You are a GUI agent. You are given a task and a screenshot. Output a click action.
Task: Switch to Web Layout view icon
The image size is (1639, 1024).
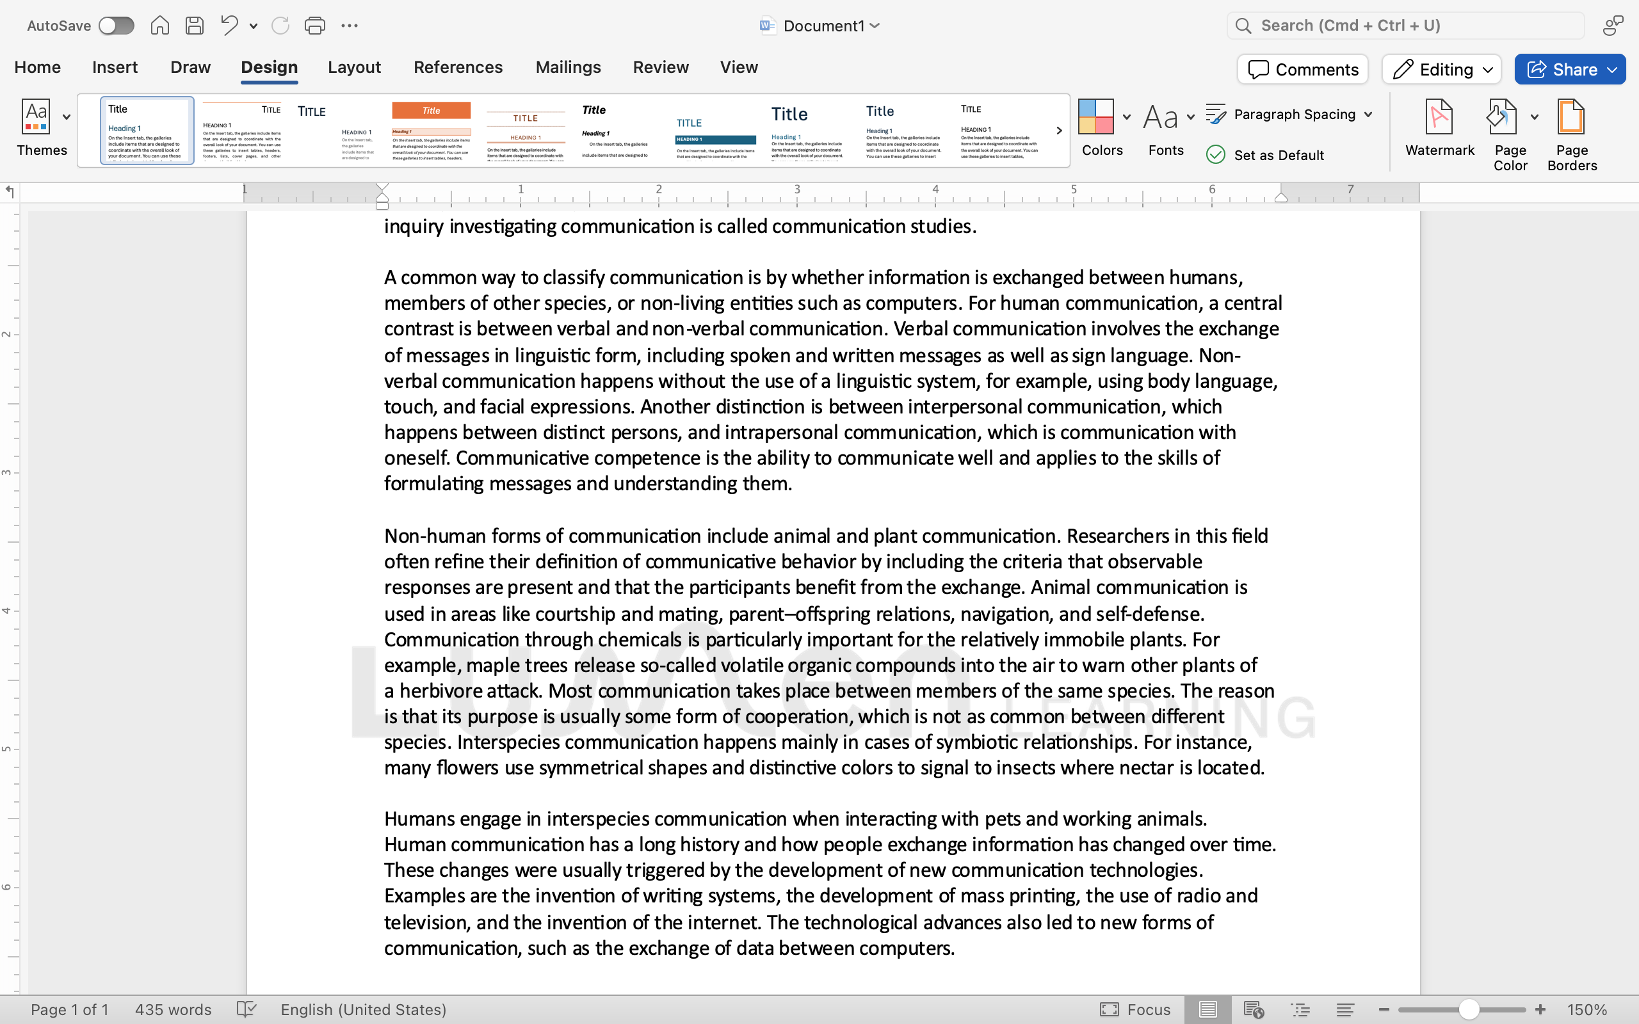coord(1254,1010)
